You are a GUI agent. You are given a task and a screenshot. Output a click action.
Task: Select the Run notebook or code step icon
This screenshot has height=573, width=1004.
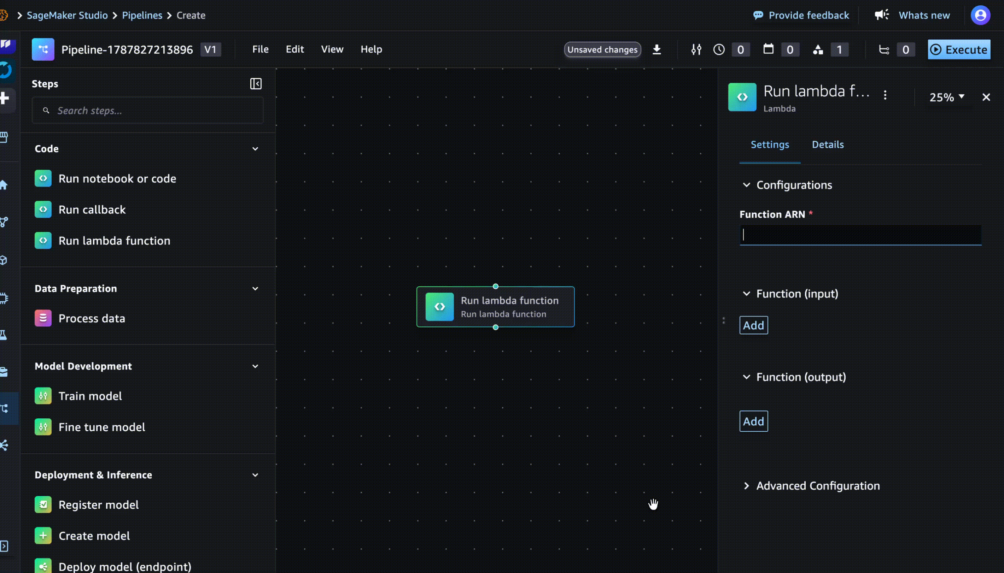point(43,178)
